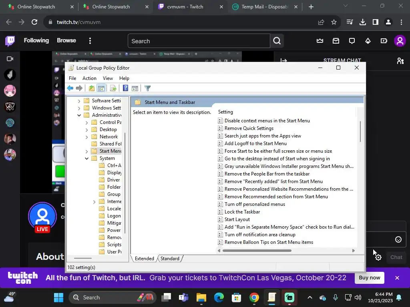Viewport: 410px width, 307px height.
Task: Open Community list icon in stream chat
Action: [400, 61]
